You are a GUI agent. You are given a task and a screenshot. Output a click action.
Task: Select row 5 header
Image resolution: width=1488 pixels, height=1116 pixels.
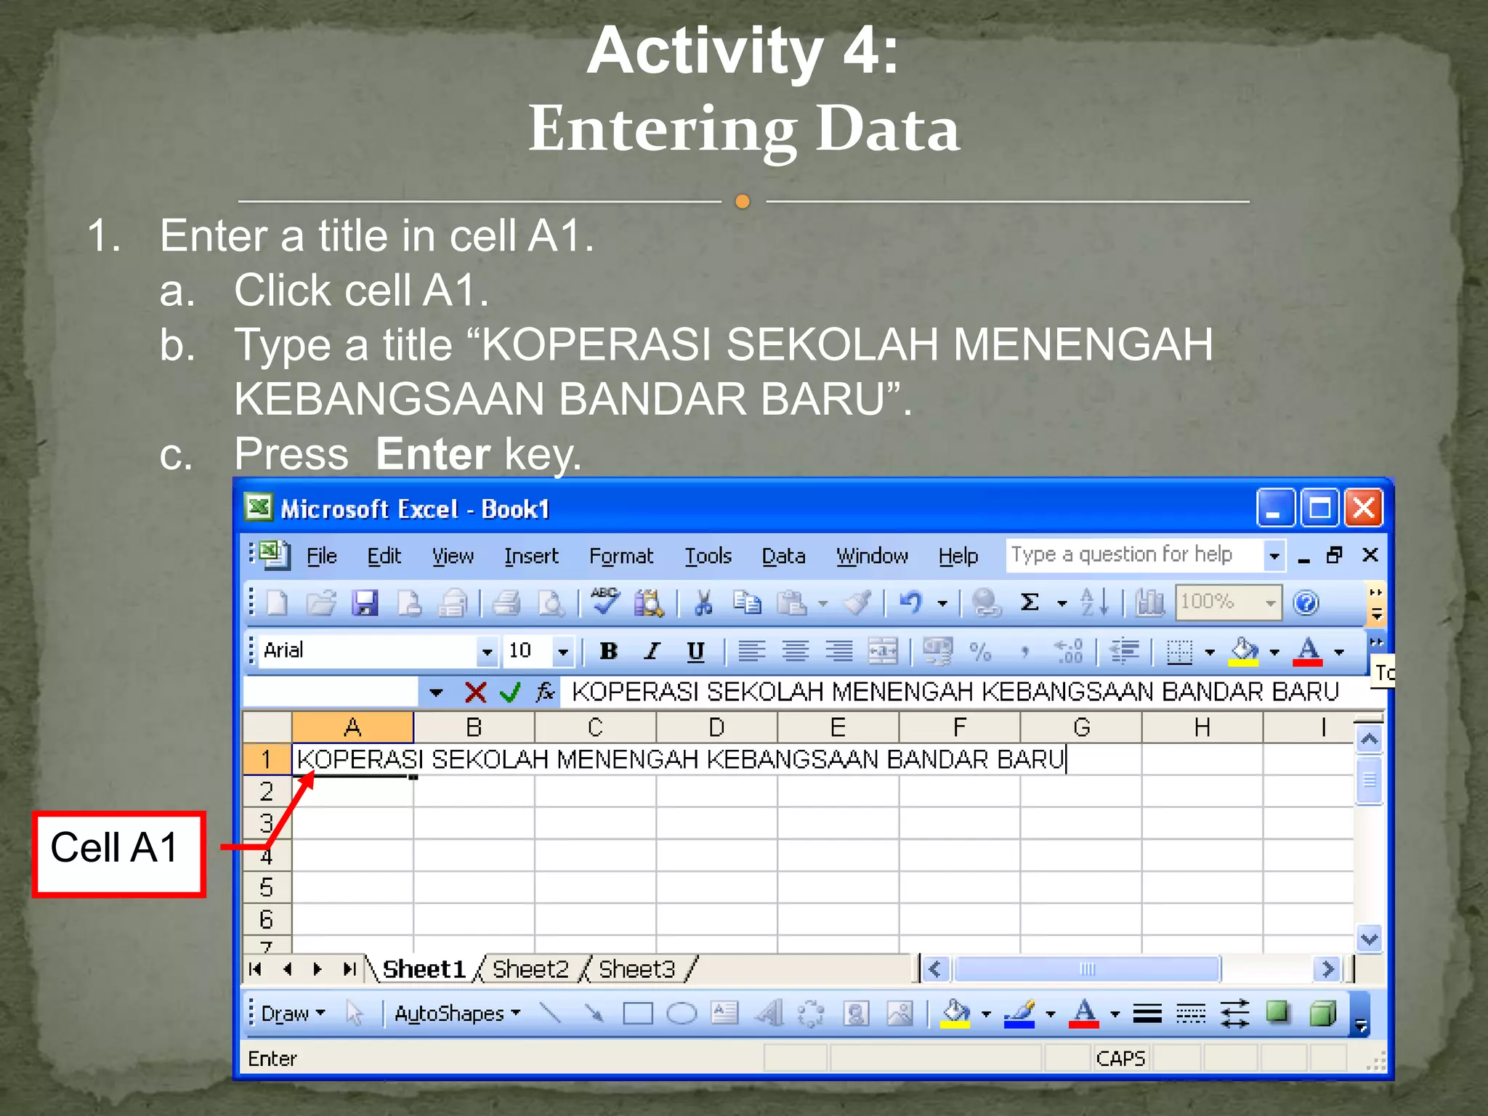pos(267,887)
